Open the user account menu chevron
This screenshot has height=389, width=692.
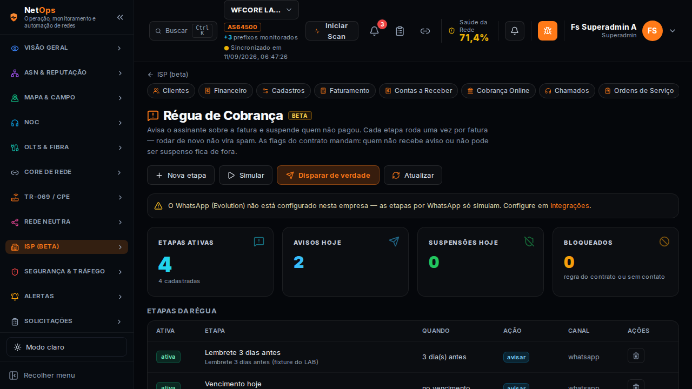[x=673, y=31]
